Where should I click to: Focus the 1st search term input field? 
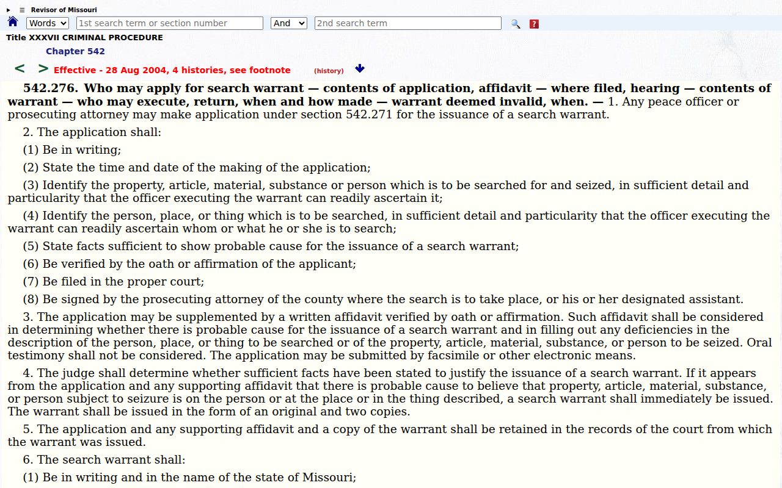coord(170,23)
